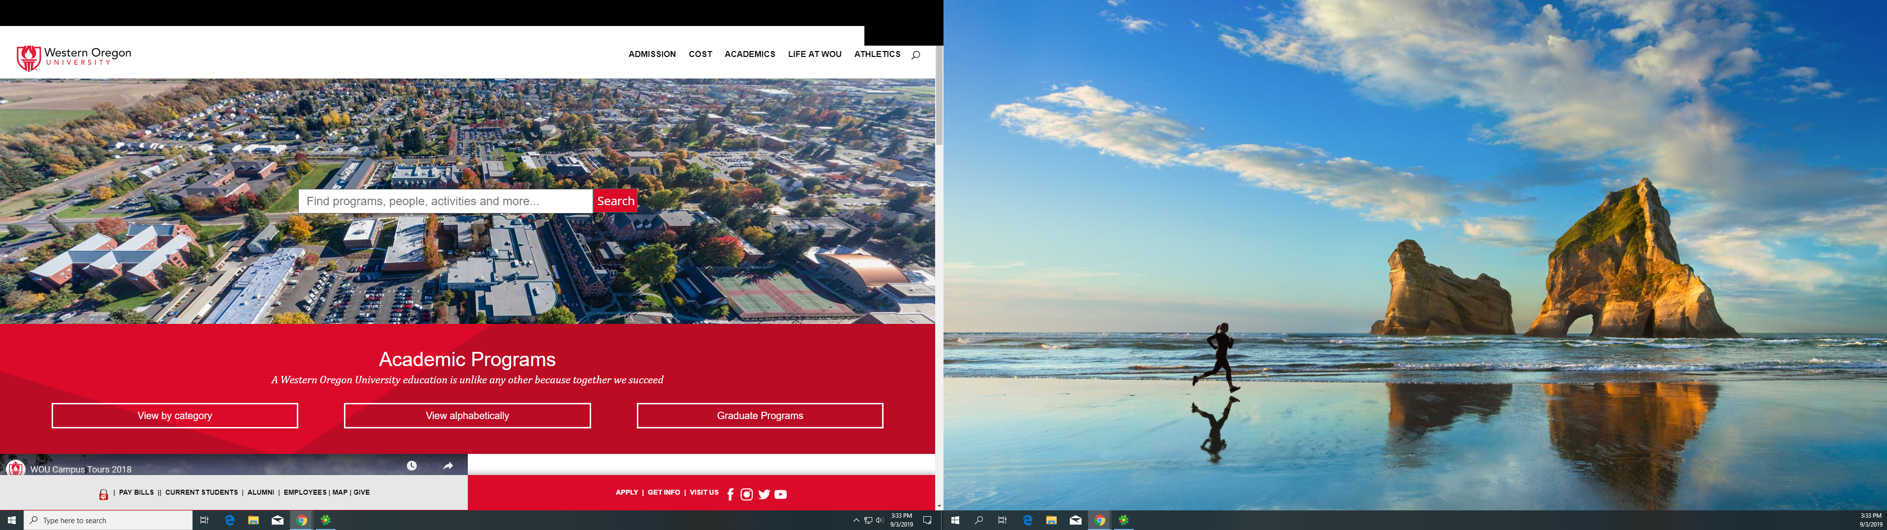Screen dimensions: 1887x530
Task: Open WOU's Twitter bird icon
Action: point(764,494)
